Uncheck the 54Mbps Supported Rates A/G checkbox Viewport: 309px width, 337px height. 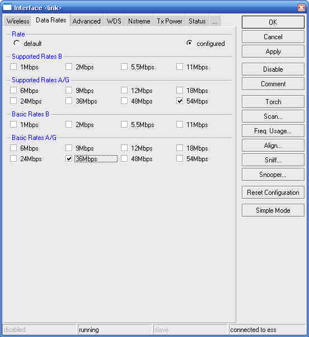(180, 101)
